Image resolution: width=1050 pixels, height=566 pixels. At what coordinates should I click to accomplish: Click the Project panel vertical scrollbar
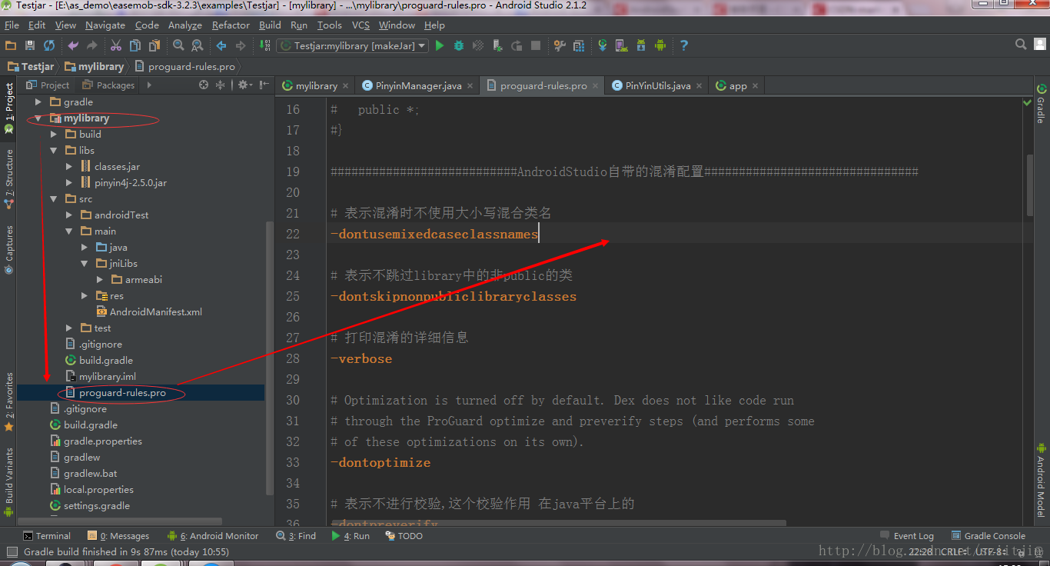(268, 358)
